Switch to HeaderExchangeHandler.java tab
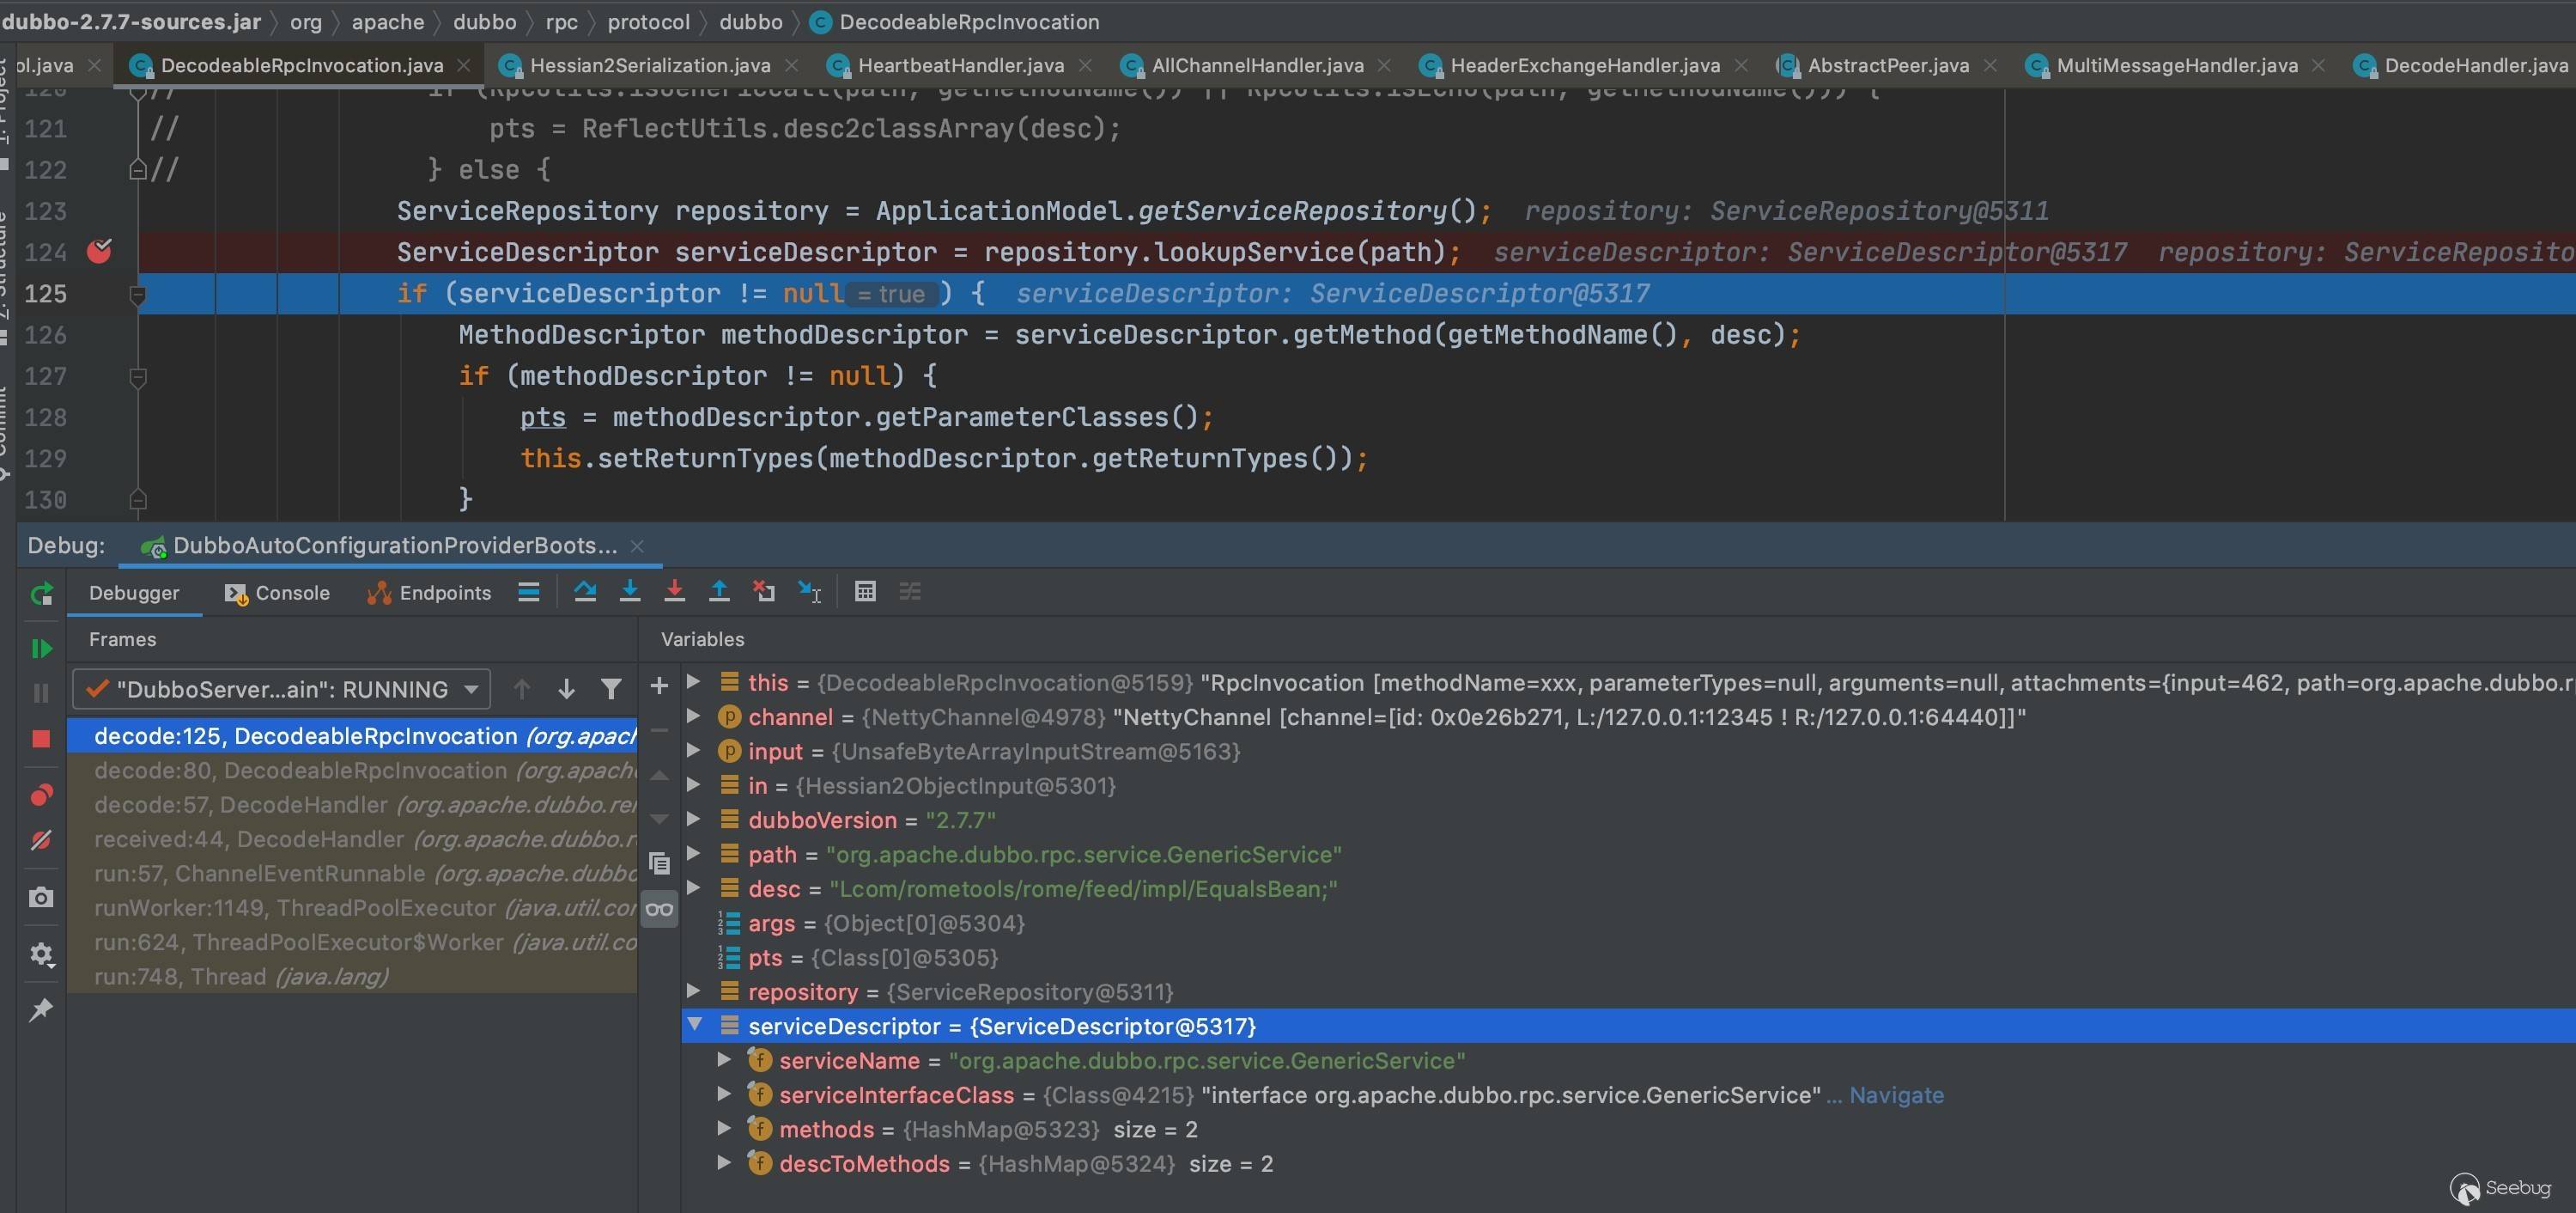The height and width of the screenshot is (1213, 2576). [x=1585, y=66]
